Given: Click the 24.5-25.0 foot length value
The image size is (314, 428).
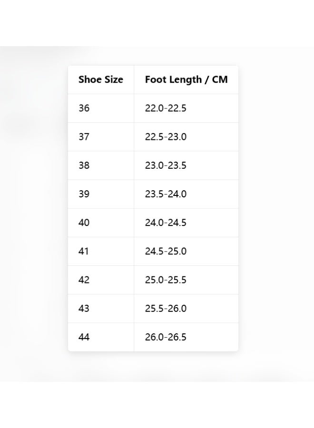Looking at the screenshot, I should point(166,251).
